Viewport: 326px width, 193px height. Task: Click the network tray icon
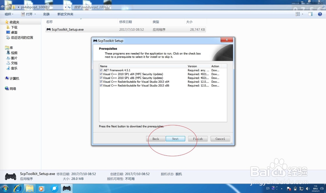[301, 189]
